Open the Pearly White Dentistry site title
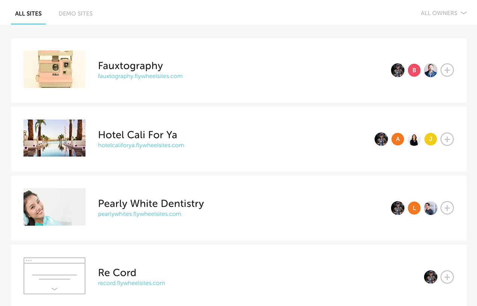The height and width of the screenshot is (306, 477). click(x=151, y=203)
